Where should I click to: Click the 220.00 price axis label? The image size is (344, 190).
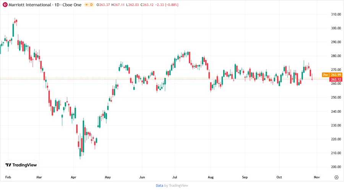pyautogui.click(x=336, y=139)
